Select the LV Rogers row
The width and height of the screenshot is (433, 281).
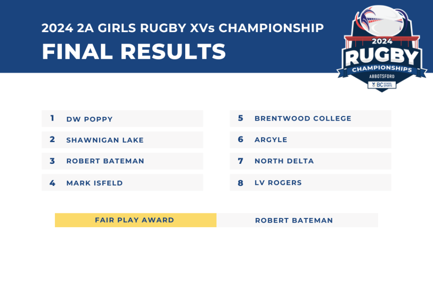[x=310, y=182]
